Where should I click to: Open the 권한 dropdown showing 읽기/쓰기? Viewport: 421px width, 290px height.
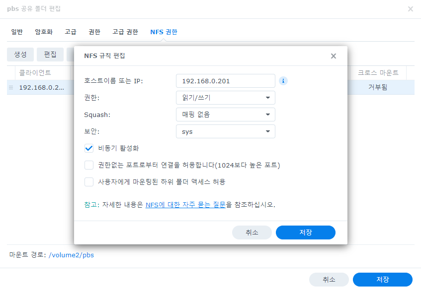coord(226,98)
